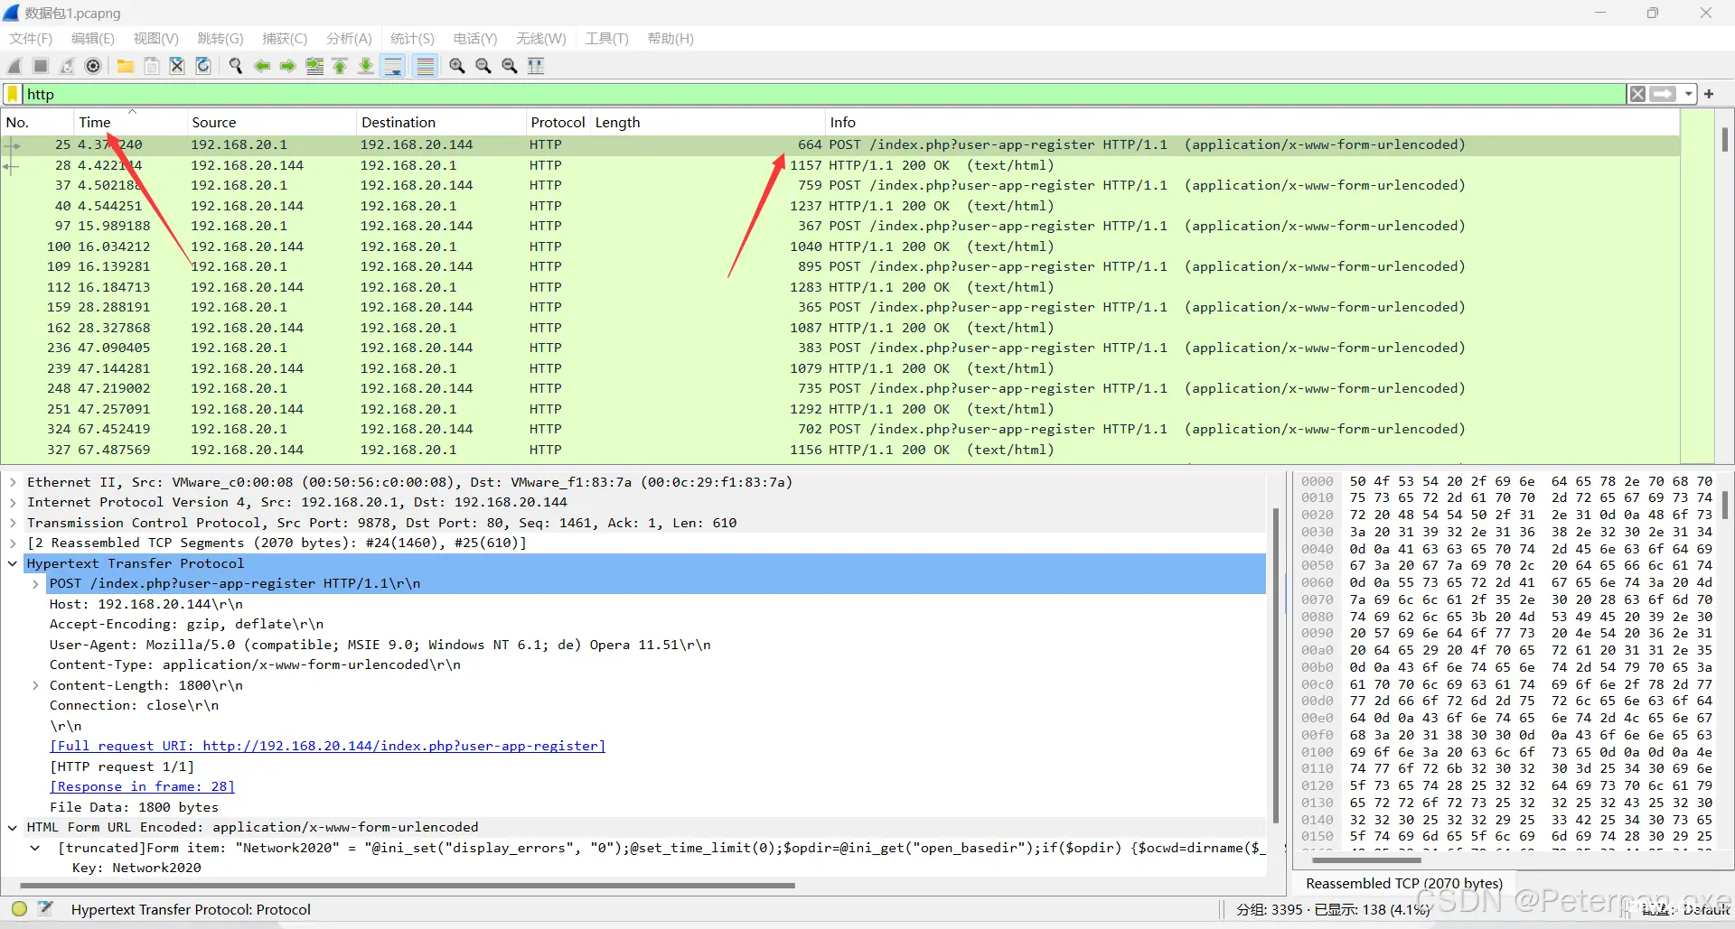Screen dimensions: 1735x929
Task: Select packet 327 HTTP 200 OK row
Action: (x=840, y=450)
